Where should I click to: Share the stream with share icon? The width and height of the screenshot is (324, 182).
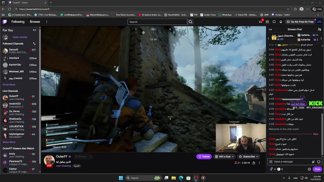coord(254,163)
